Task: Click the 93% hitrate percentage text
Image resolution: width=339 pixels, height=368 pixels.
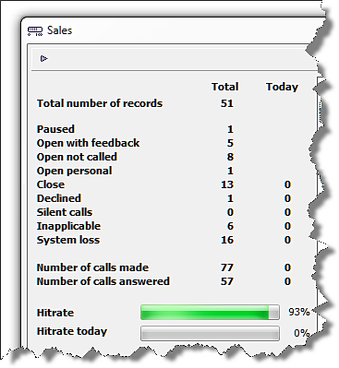Action: click(299, 312)
